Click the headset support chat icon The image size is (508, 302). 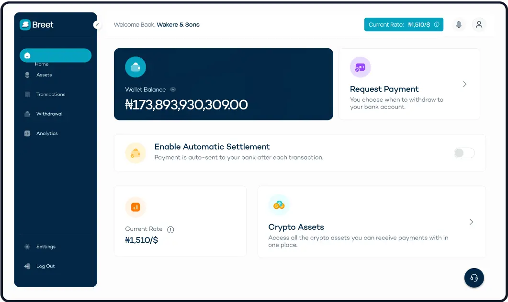[474, 278]
